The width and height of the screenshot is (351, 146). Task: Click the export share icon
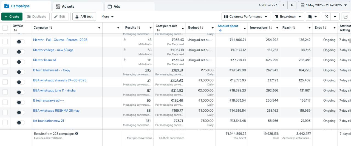coord(326,17)
